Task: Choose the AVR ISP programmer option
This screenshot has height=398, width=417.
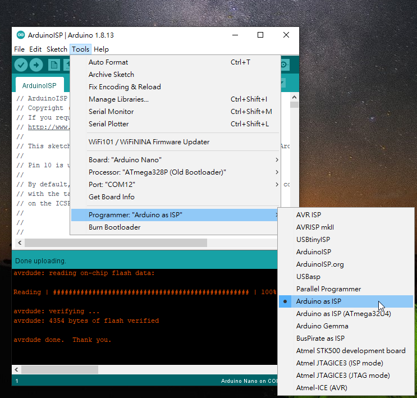Action: coord(309,215)
